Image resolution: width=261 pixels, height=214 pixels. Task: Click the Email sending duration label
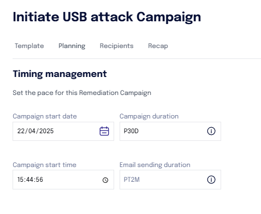tap(155, 165)
